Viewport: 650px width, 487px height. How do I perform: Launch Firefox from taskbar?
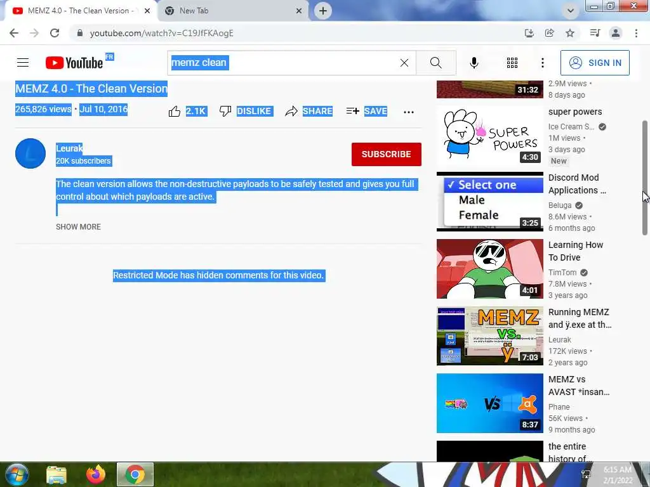click(x=96, y=474)
